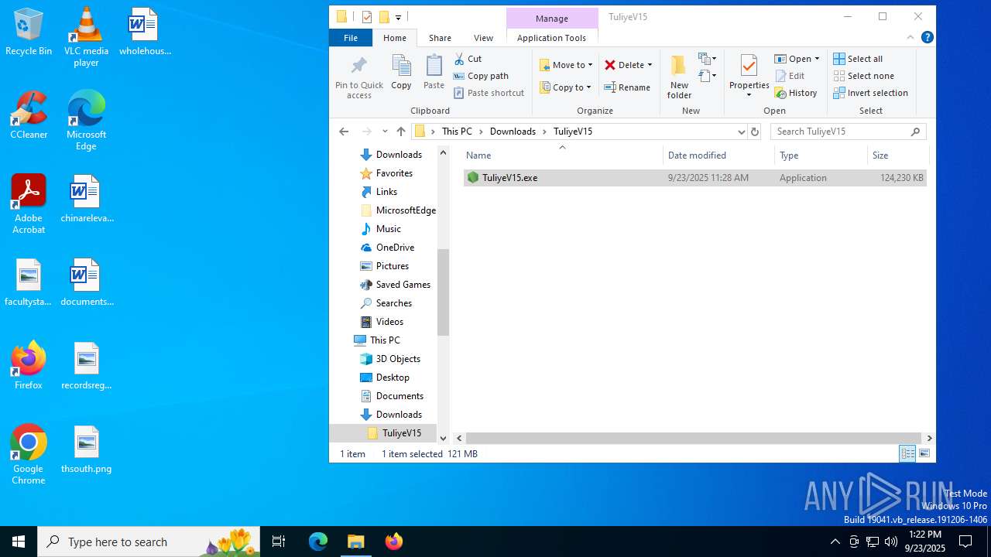Click the Pin to Quick access icon
Viewport: 991px width, 557px height.
[358, 67]
